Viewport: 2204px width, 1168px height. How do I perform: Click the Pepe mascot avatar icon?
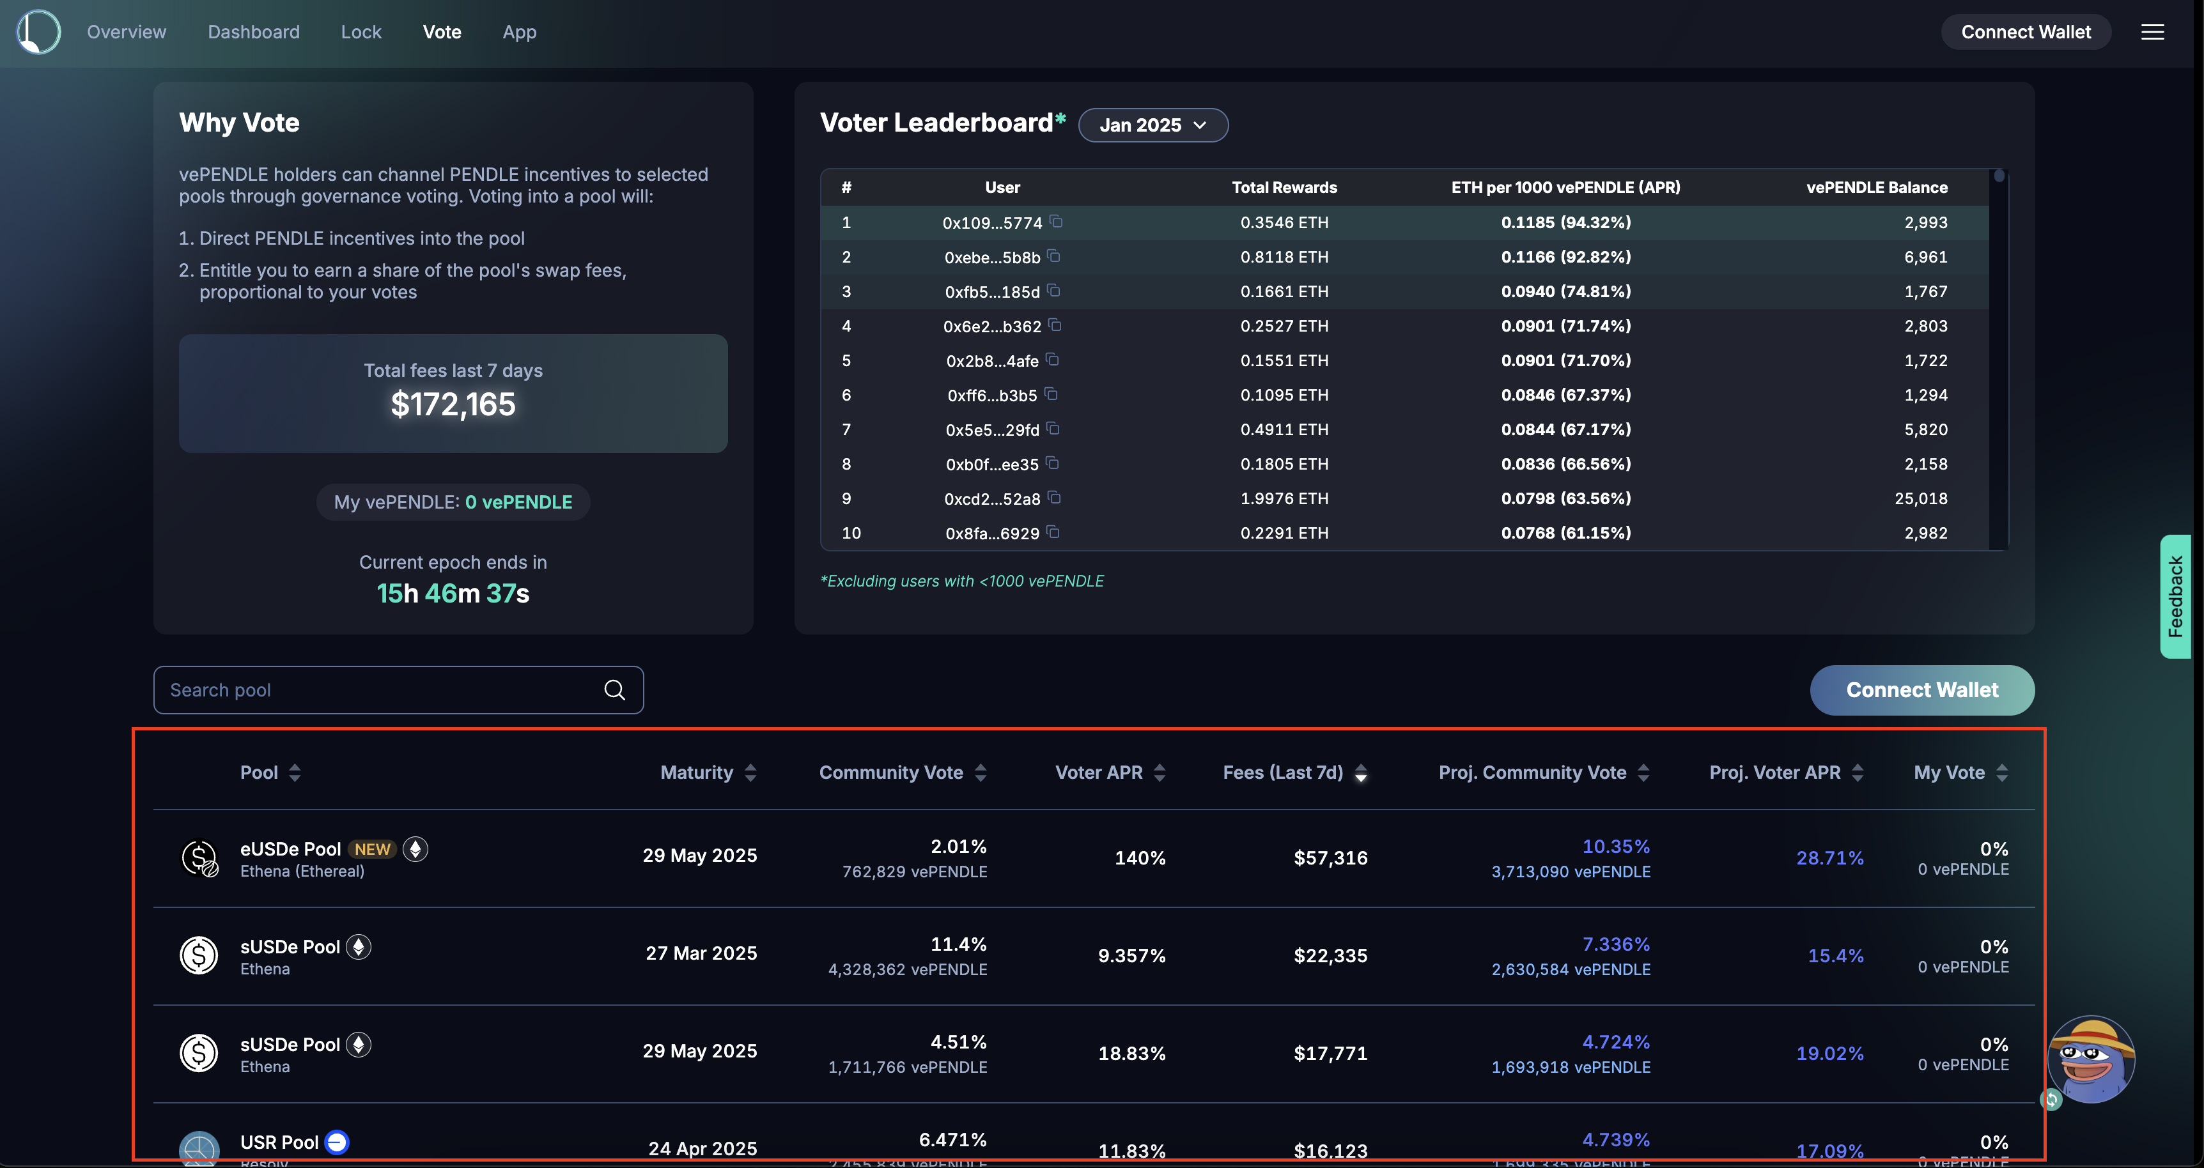tap(2090, 1059)
